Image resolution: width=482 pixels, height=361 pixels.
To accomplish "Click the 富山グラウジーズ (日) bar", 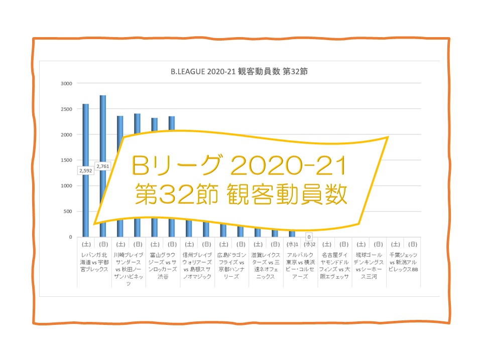I will pyautogui.click(x=172, y=123).
